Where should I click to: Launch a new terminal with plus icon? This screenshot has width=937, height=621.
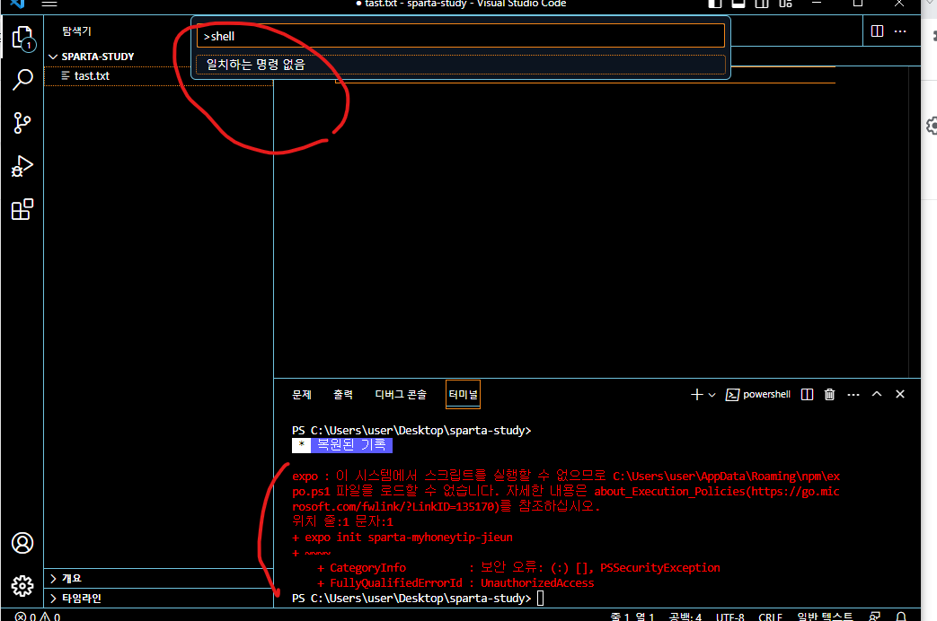tap(697, 395)
